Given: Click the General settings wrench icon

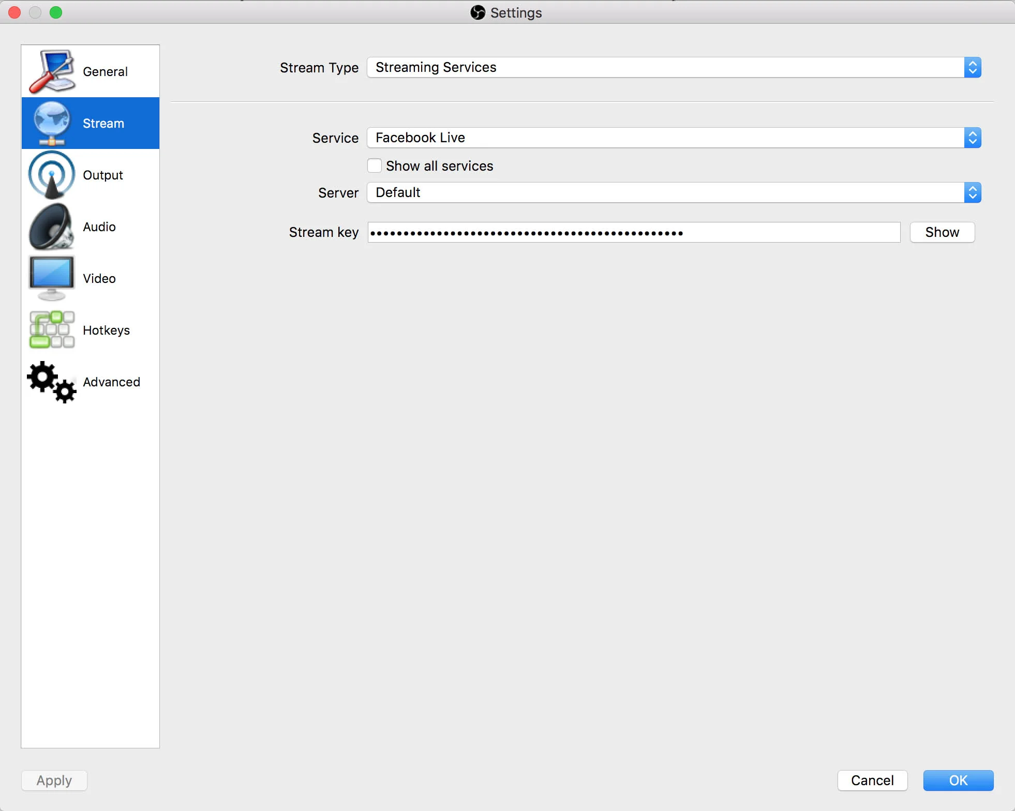Looking at the screenshot, I should [x=52, y=71].
